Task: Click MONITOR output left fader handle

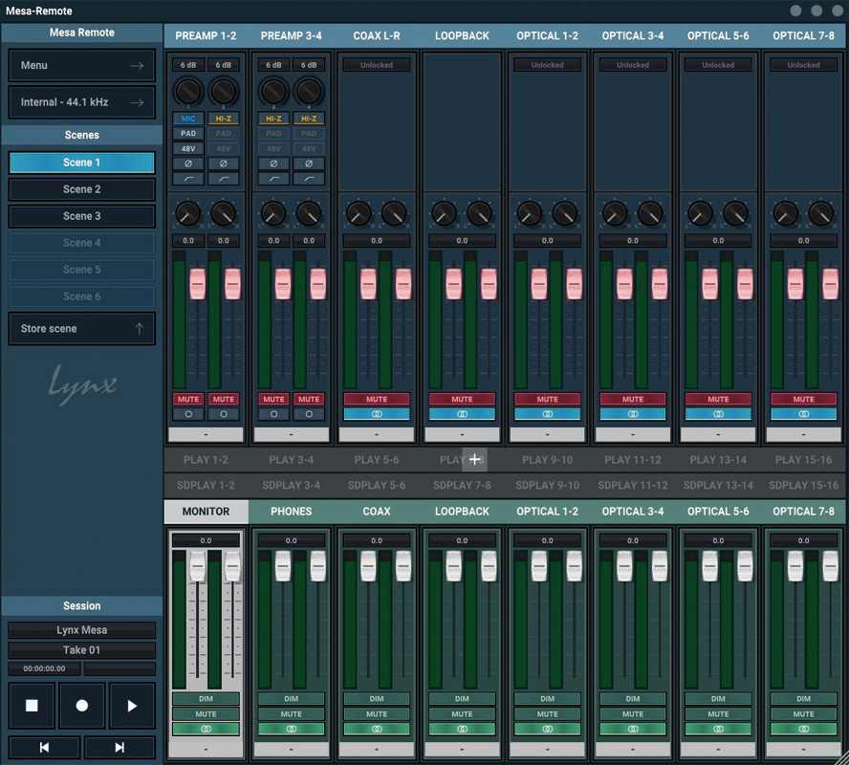Action: 198,566
